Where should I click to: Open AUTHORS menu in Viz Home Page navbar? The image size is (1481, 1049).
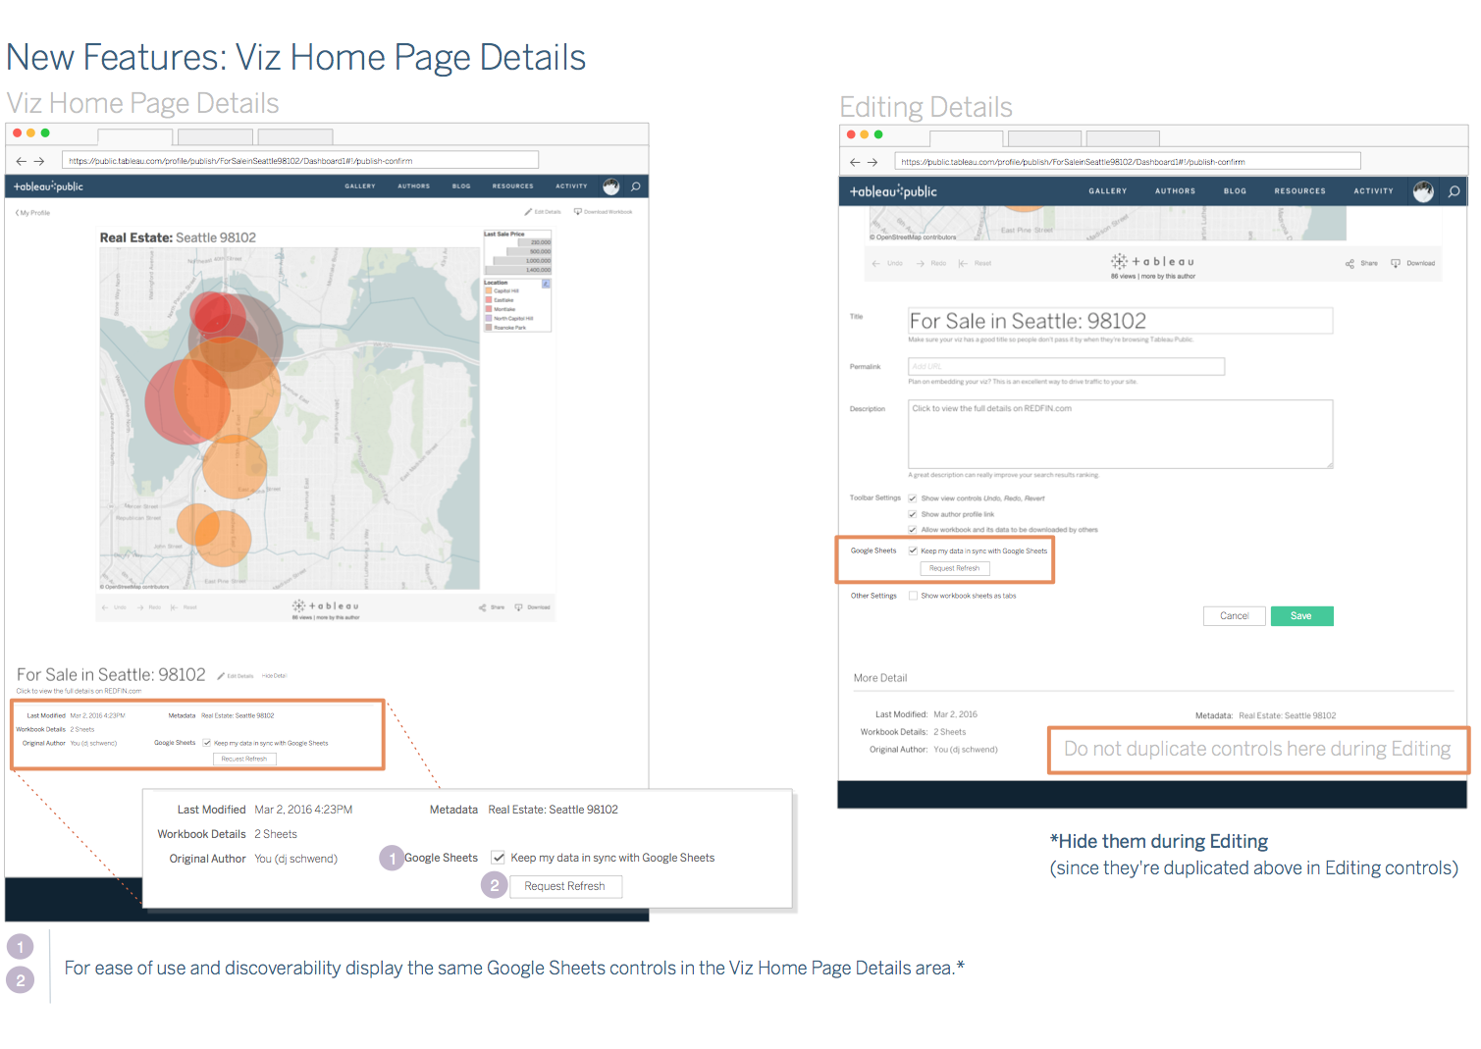pos(413,186)
